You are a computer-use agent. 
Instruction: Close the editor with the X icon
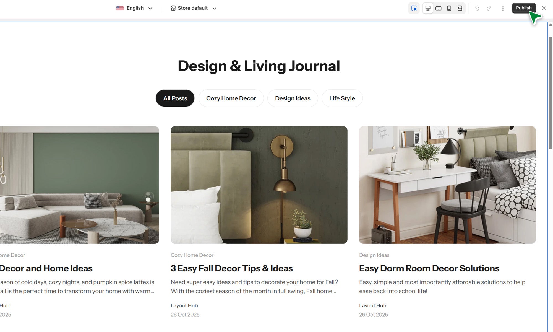tap(544, 8)
